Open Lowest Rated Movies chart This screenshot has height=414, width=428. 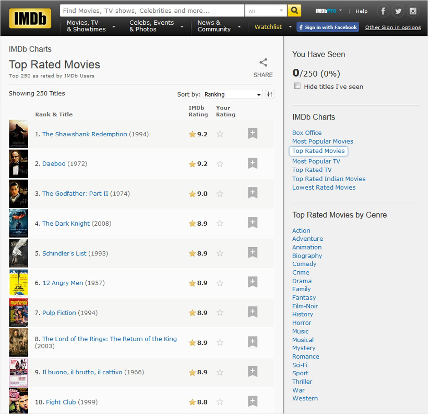click(324, 187)
